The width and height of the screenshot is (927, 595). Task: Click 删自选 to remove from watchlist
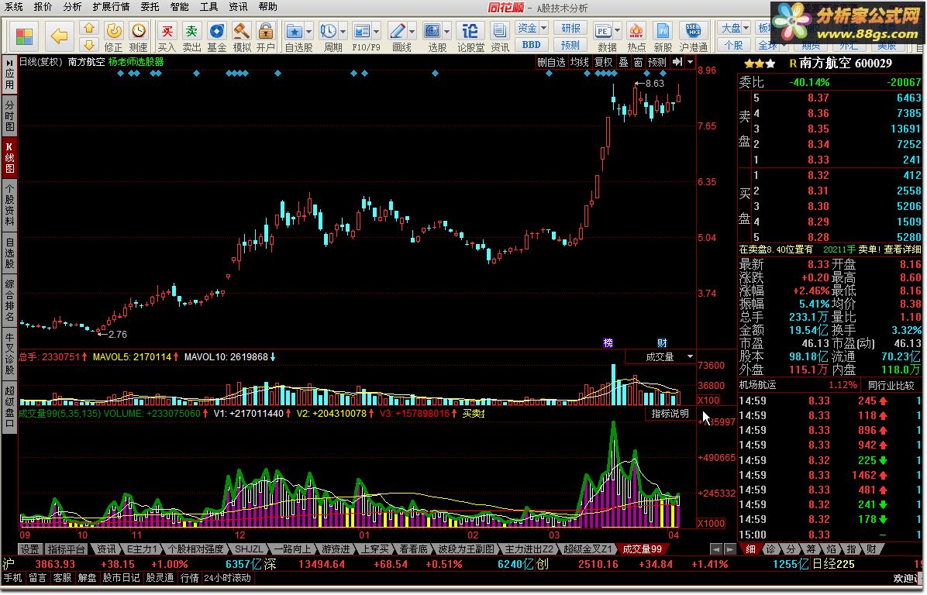click(x=551, y=62)
